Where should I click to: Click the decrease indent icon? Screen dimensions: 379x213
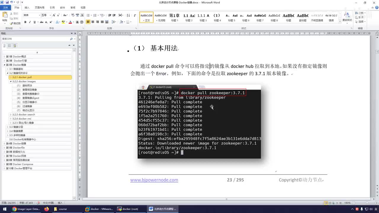coord(110,15)
